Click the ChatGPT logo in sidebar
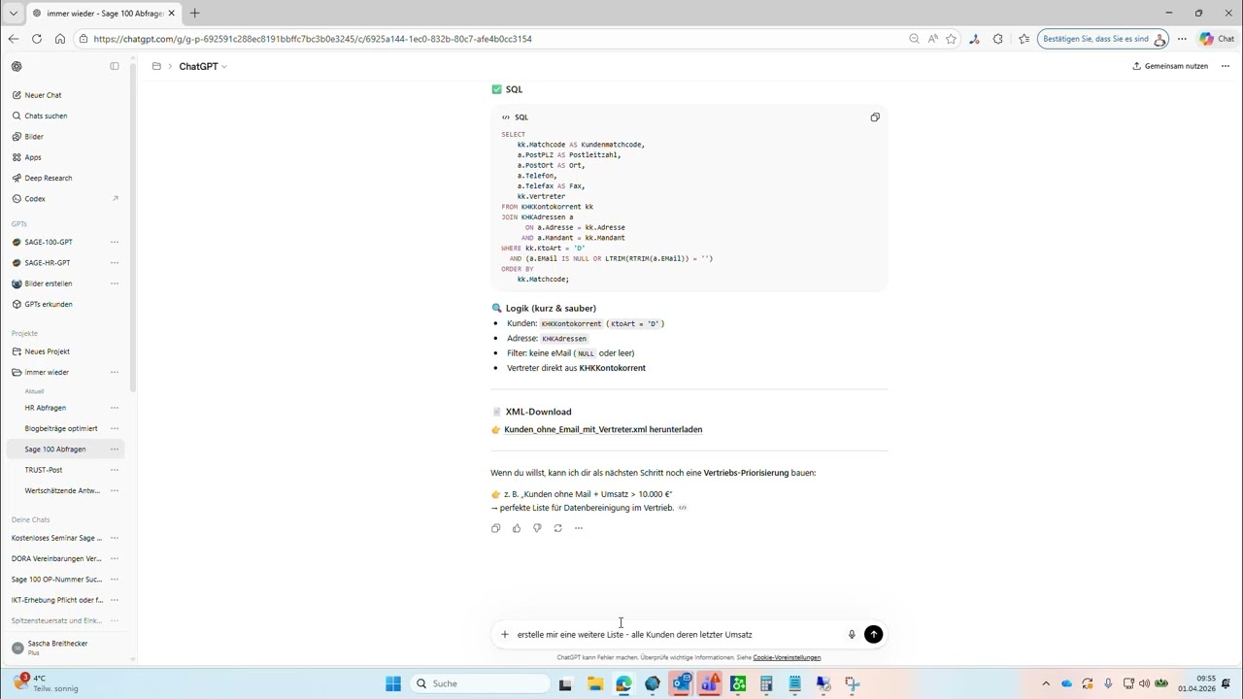 pyautogui.click(x=17, y=66)
